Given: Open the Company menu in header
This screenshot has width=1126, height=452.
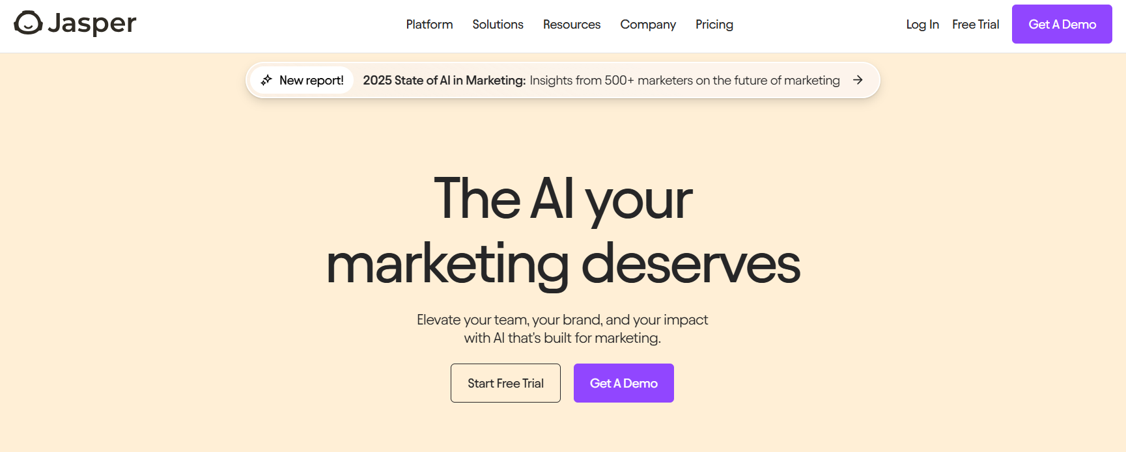Looking at the screenshot, I should (648, 25).
